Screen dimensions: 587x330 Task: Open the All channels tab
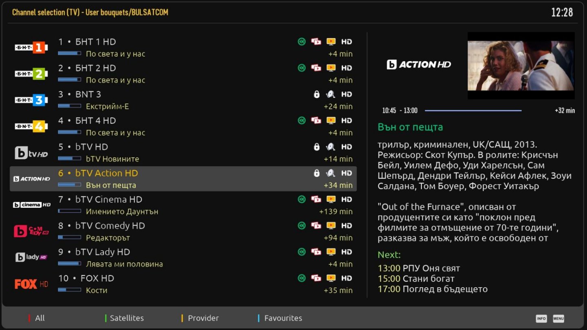pyautogui.click(x=40, y=318)
